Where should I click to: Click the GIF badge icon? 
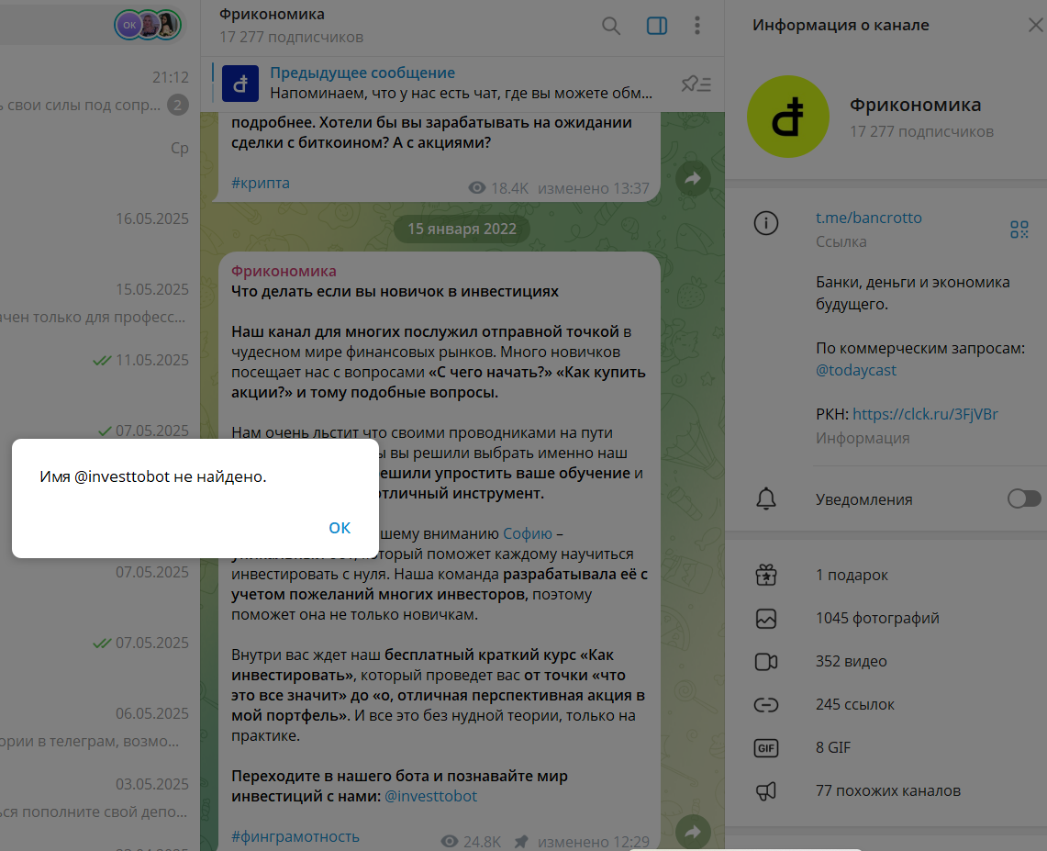(x=766, y=748)
